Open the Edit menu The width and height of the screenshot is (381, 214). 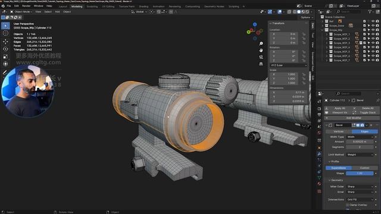[17, 6]
